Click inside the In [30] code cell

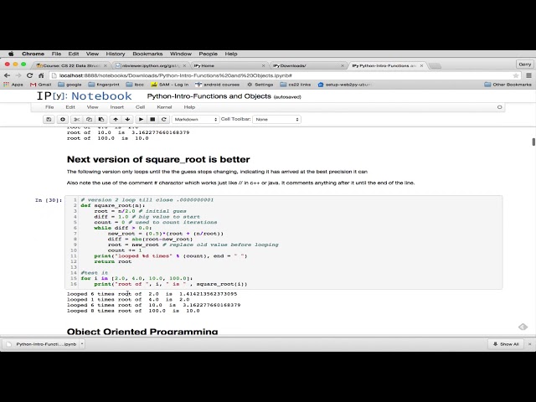pos(284,242)
